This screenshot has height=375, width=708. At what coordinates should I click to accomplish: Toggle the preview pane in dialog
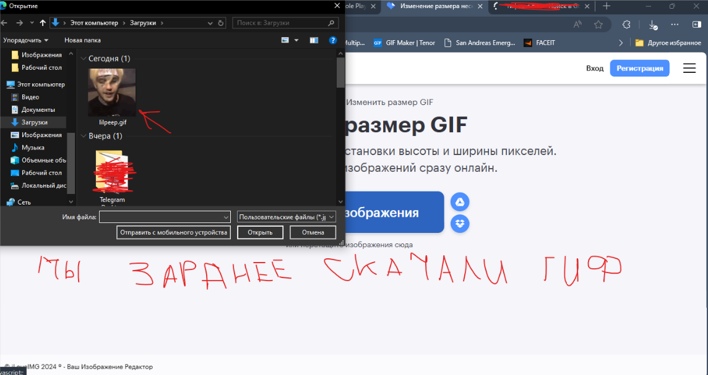tap(314, 40)
